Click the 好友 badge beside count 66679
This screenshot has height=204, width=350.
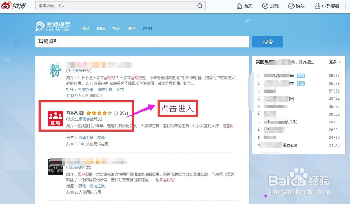(x=301, y=83)
